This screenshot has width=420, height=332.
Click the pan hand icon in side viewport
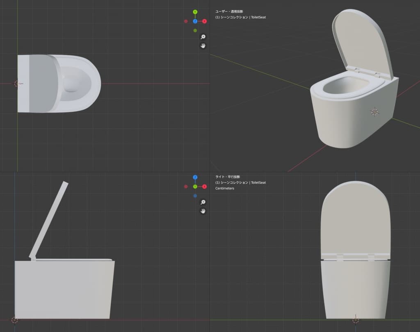click(203, 211)
